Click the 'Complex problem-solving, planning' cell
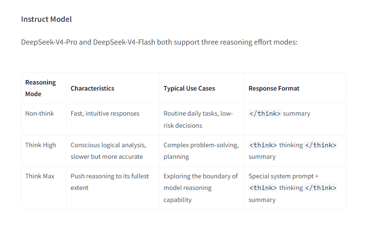The width and height of the screenshot is (375, 228). click(201, 151)
